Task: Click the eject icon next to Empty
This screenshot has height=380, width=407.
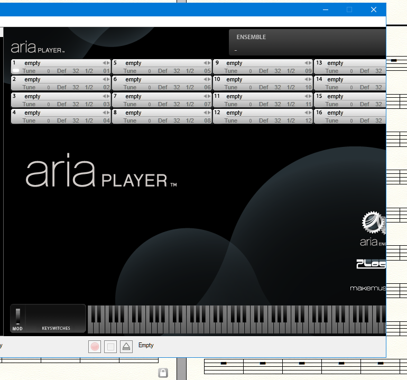Action: [126, 347]
